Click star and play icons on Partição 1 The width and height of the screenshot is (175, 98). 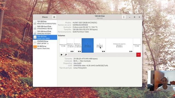pos(72,51)
